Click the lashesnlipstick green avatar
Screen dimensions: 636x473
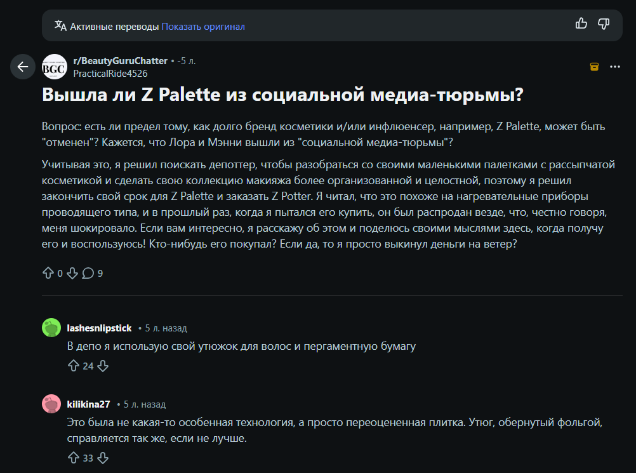51,328
